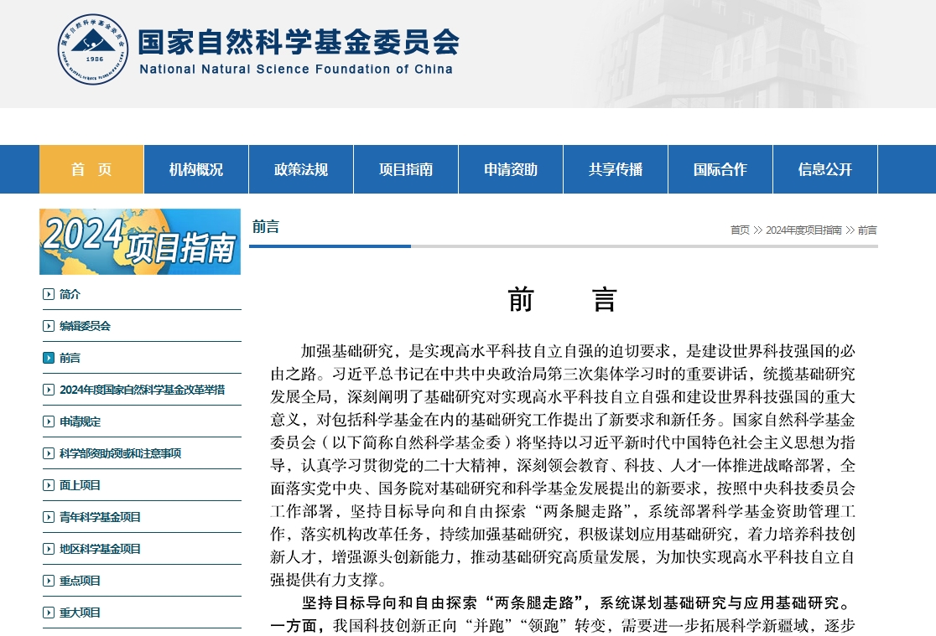Click the arrow icon beside 重点项目
Viewport: 936px width, 636px height.
click(x=49, y=581)
